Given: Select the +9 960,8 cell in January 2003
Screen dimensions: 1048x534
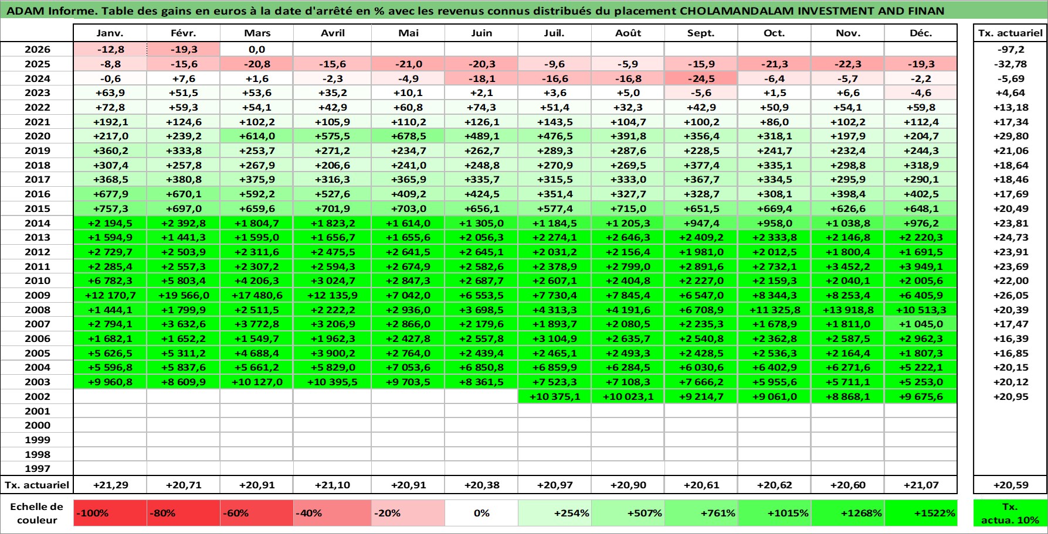Looking at the screenshot, I should pos(110,382).
